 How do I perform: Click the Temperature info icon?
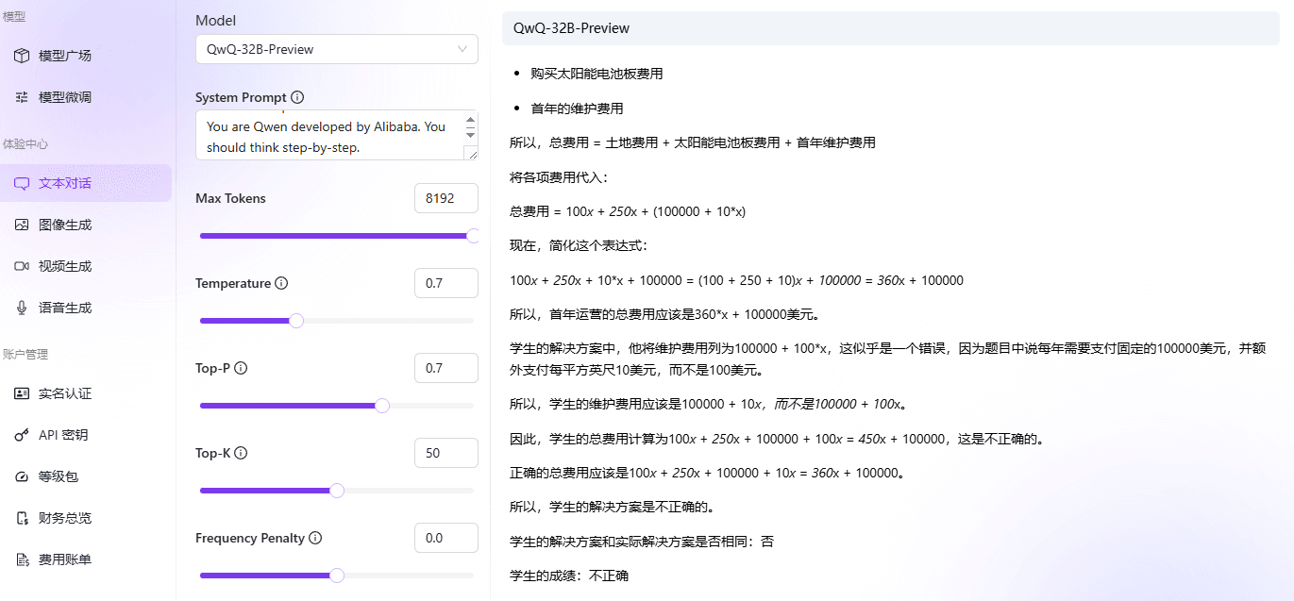point(281,283)
